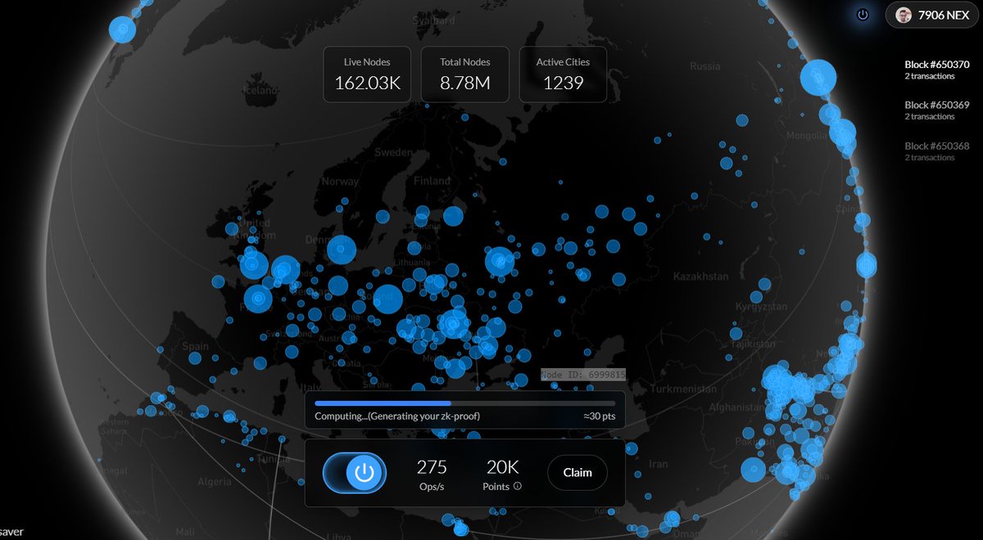Screen dimensions: 983x540
Task: Select the Live Nodes 162.03K card
Action: pyautogui.click(x=367, y=74)
